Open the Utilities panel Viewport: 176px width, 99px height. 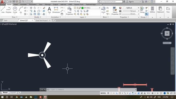[152, 10]
